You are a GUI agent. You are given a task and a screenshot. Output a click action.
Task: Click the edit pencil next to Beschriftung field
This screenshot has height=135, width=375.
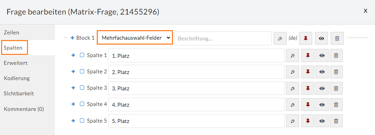[280, 38]
